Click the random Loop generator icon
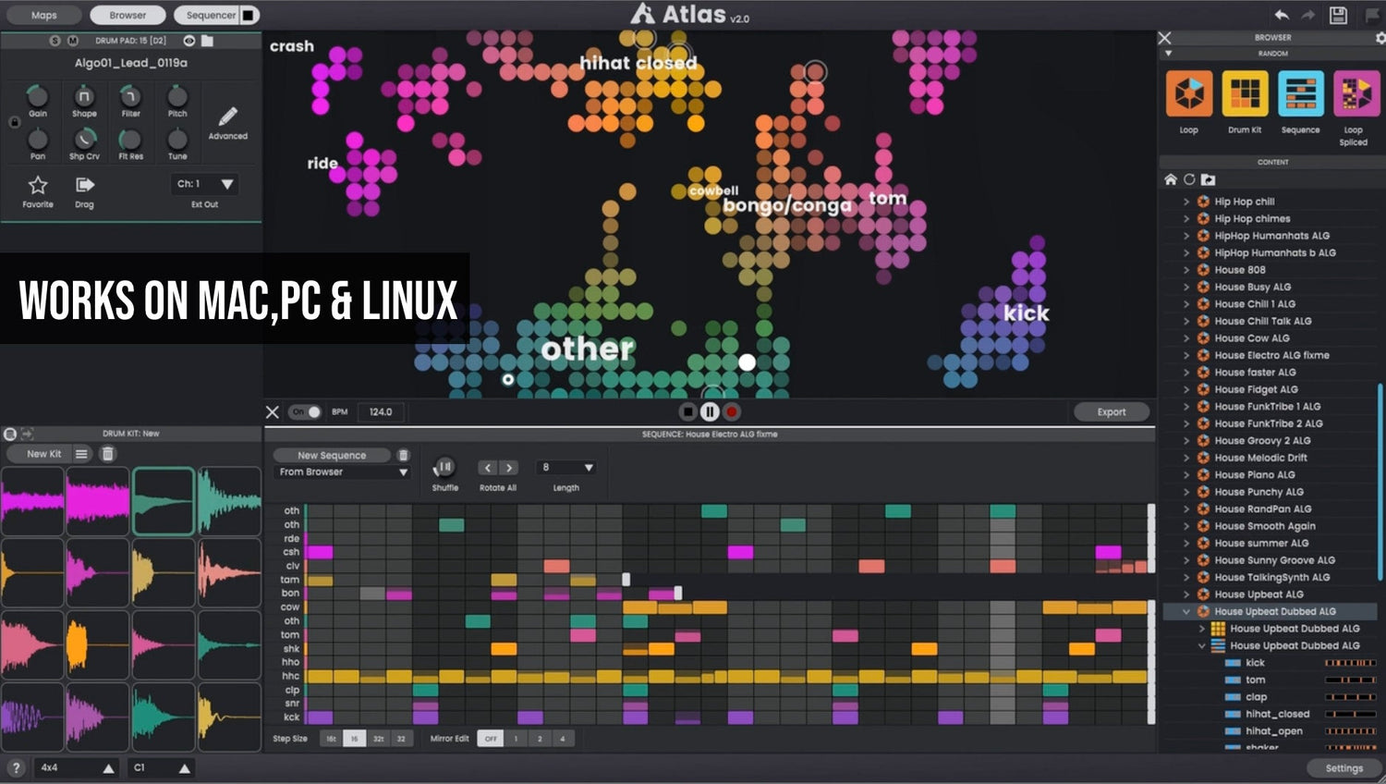 (x=1188, y=94)
